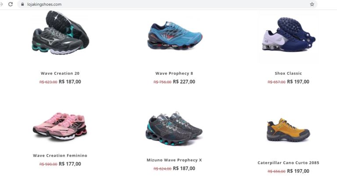Click the Caterpillar Cano Curto 2085 title
337x186 pixels.
point(288,163)
